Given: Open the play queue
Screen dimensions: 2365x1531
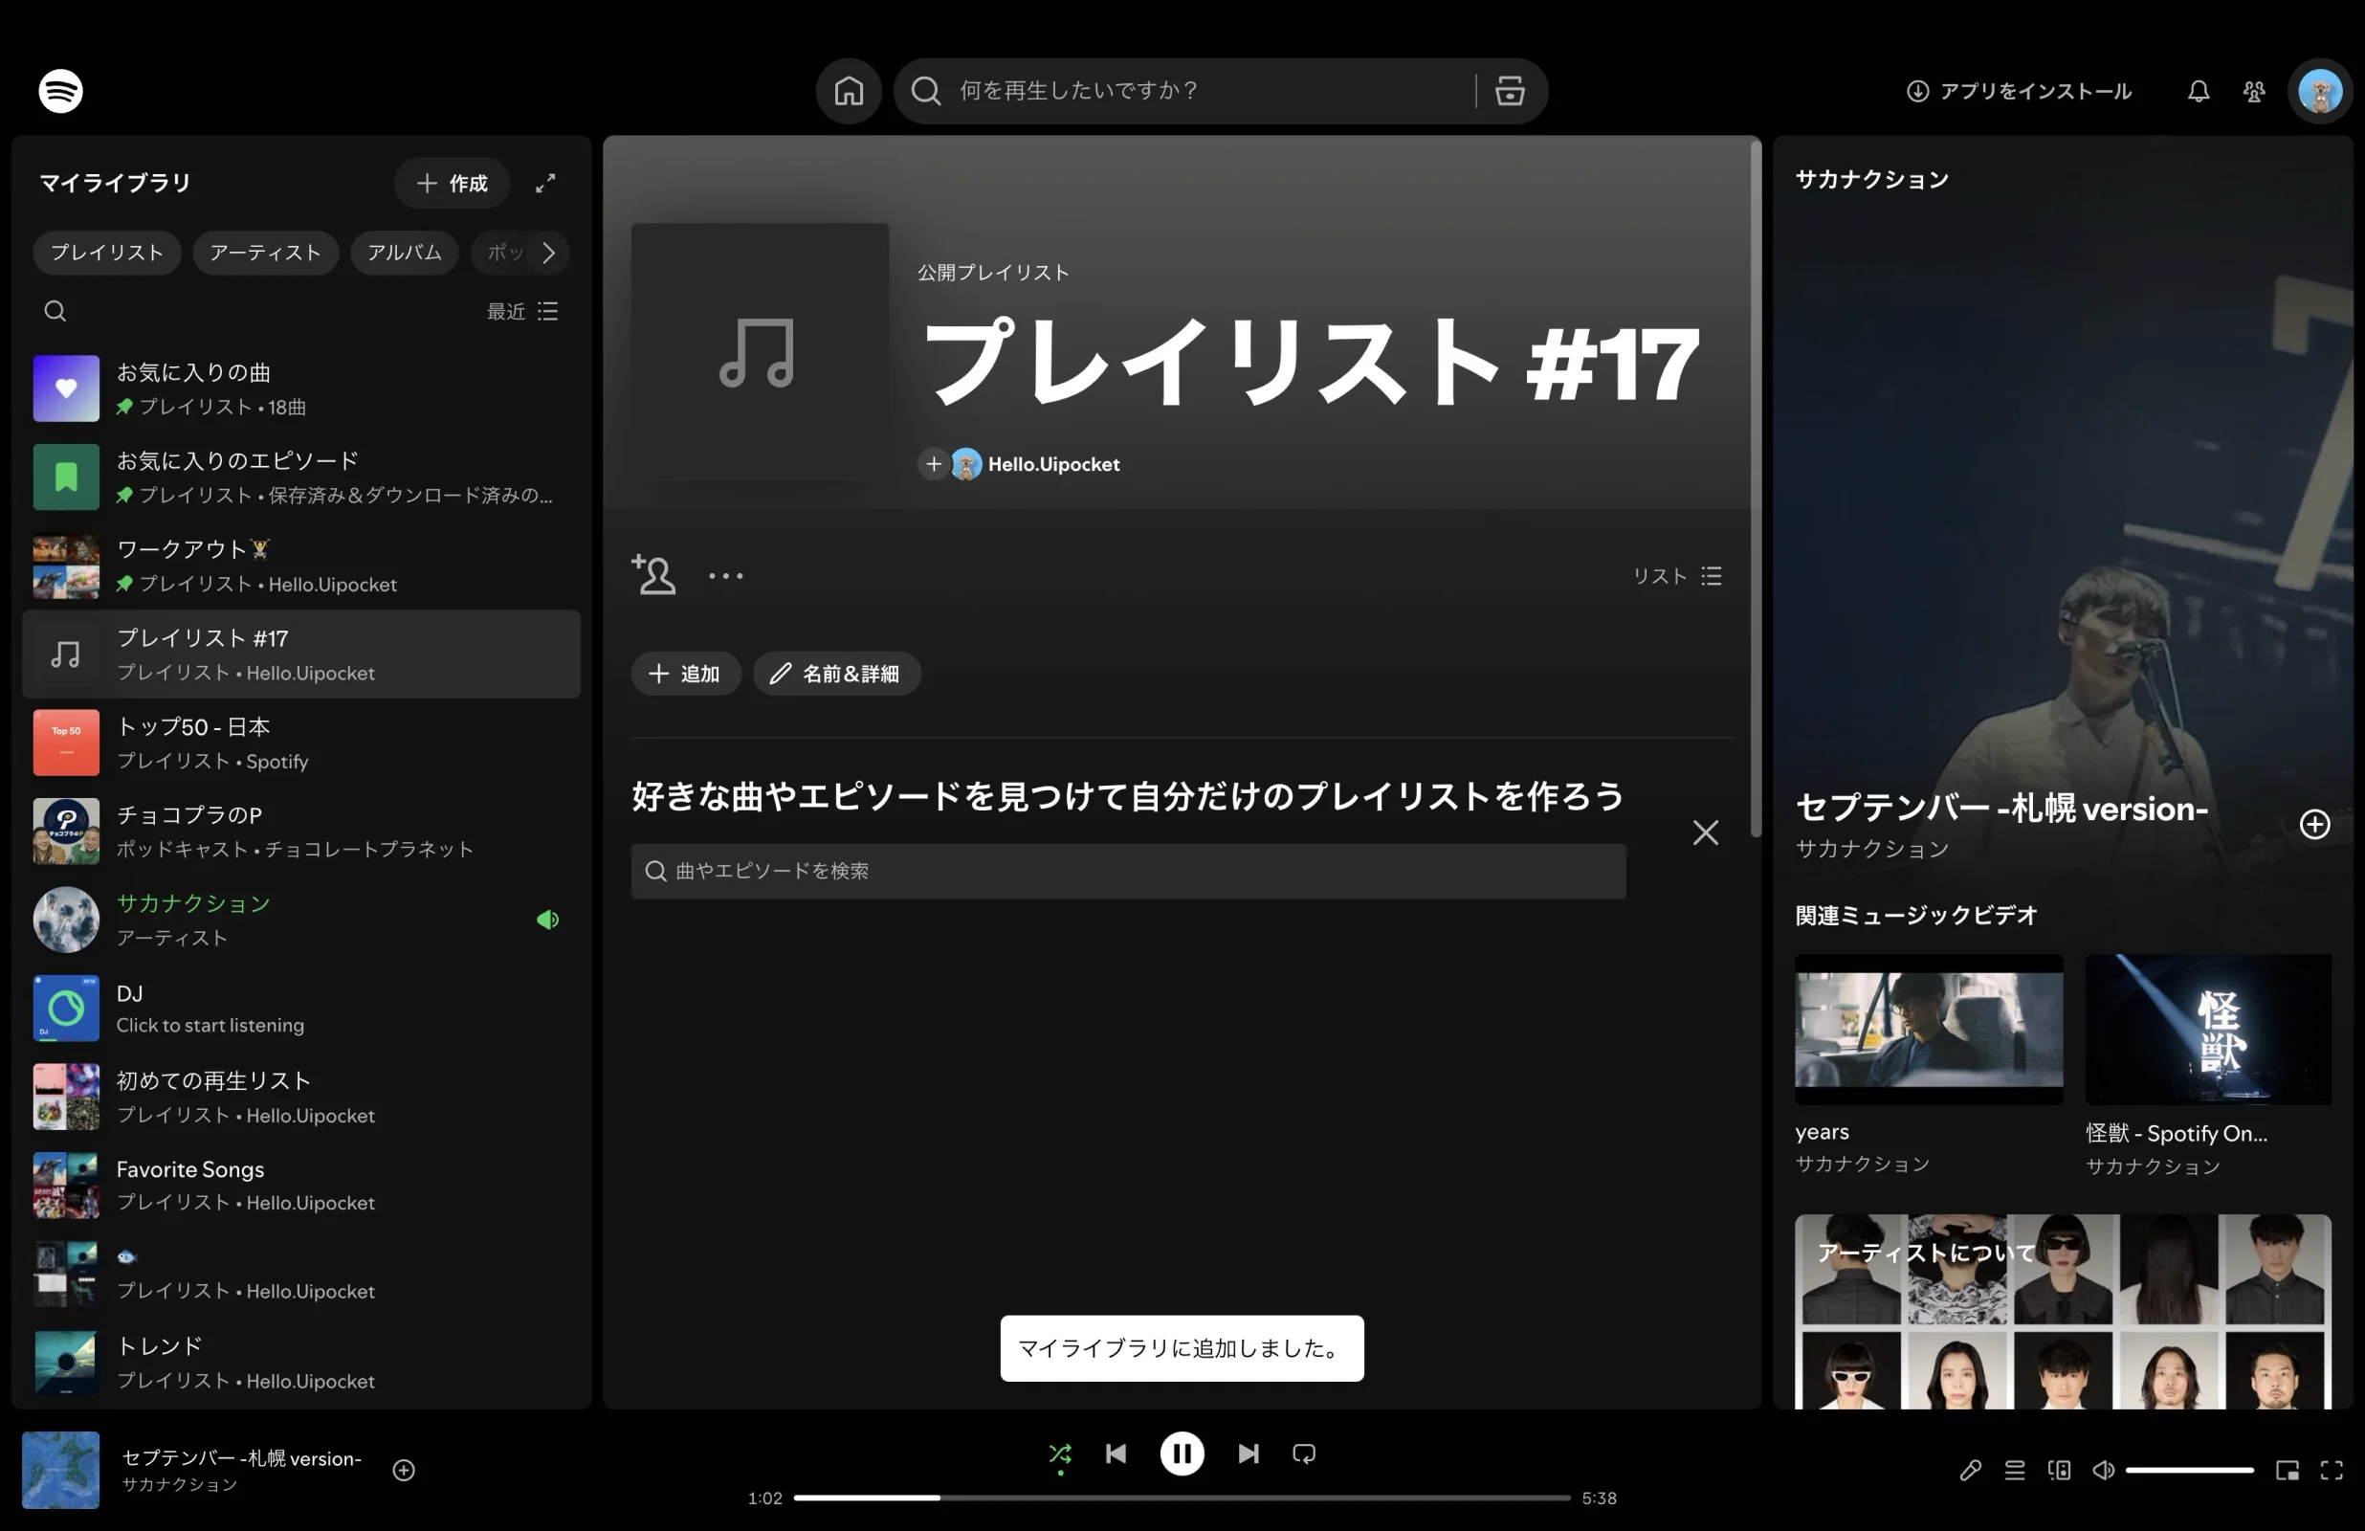Looking at the screenshot, I should coord(2014,1470).
